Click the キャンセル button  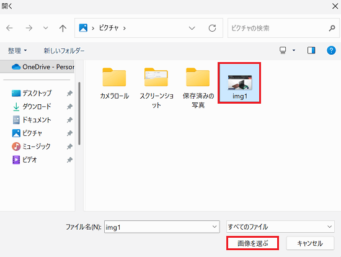tap(310, 243)
